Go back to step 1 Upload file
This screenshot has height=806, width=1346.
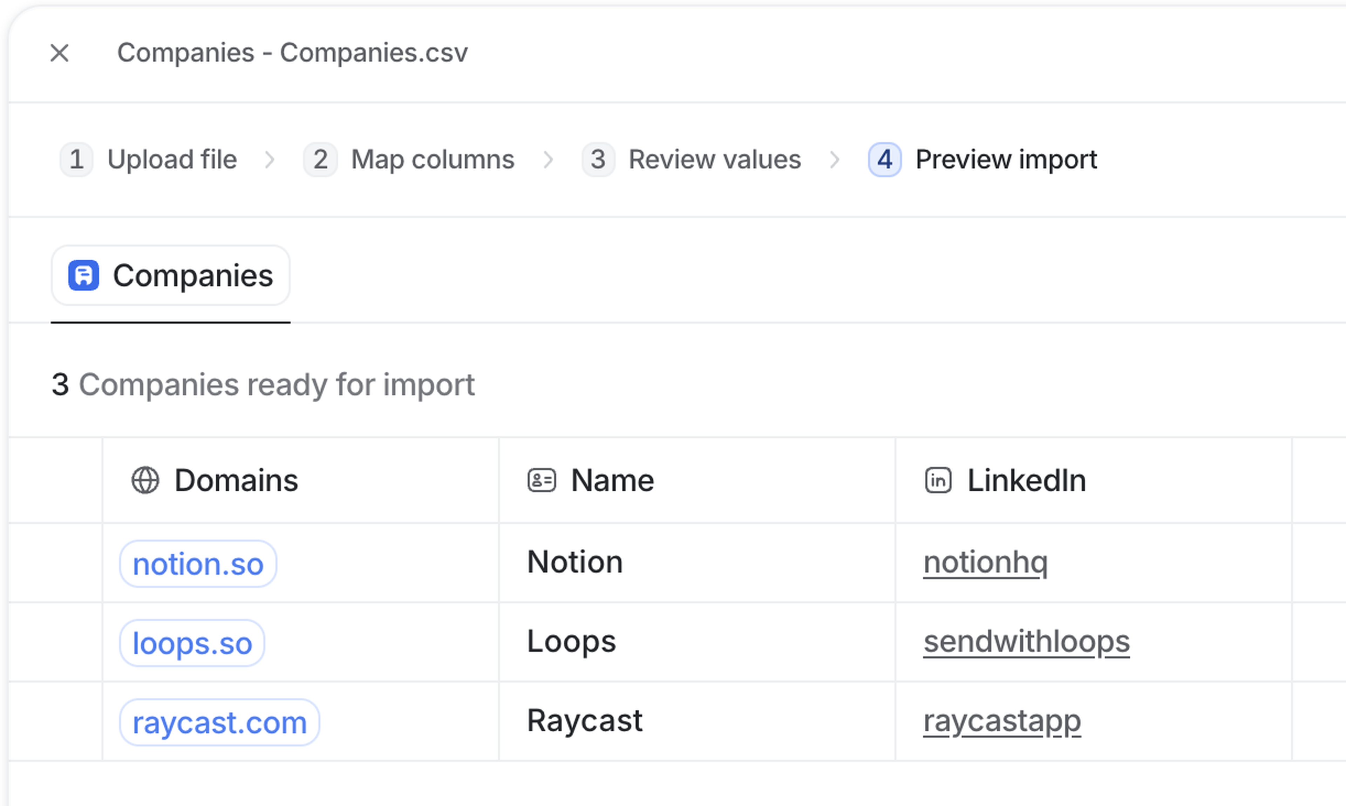point(149,160)
